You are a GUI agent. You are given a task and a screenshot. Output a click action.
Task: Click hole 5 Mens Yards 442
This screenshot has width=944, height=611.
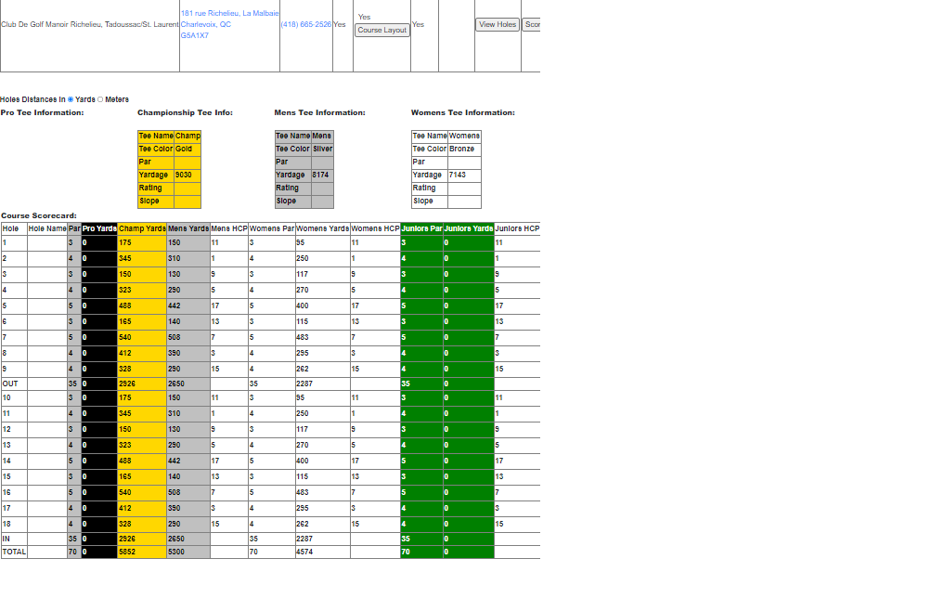(x=174, y=305)
